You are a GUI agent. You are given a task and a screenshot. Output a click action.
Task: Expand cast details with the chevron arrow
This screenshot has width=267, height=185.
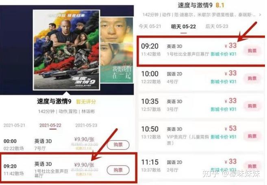[260, 15]
